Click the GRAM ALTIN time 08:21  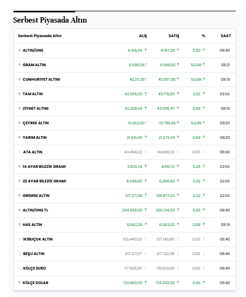(x=226, y=65)
